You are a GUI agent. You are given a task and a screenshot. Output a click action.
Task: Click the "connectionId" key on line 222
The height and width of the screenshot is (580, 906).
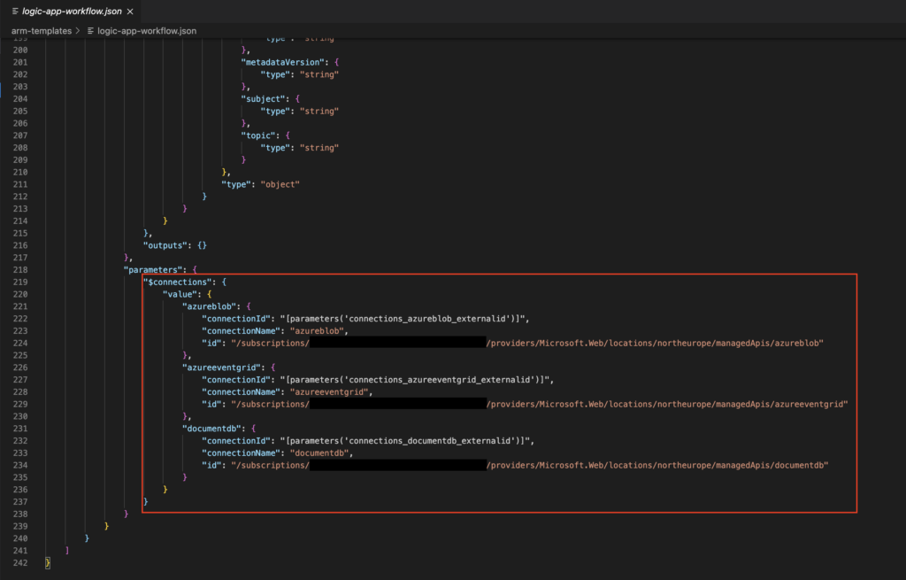coord(235,319)
